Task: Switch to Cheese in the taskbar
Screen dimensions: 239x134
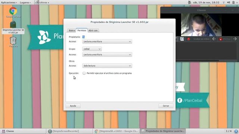Action: 23,131
